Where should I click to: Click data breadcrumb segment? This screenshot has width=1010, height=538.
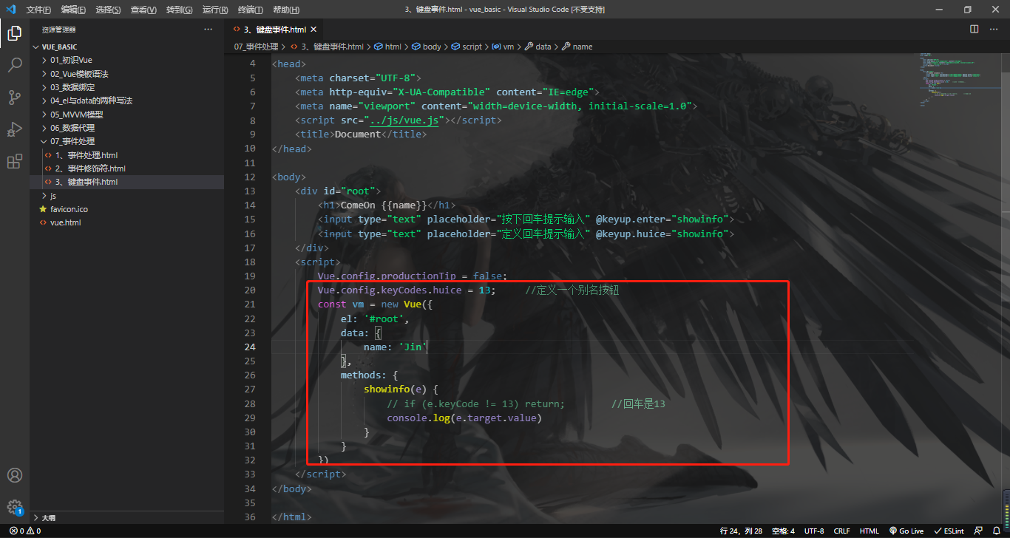(538, 47)
